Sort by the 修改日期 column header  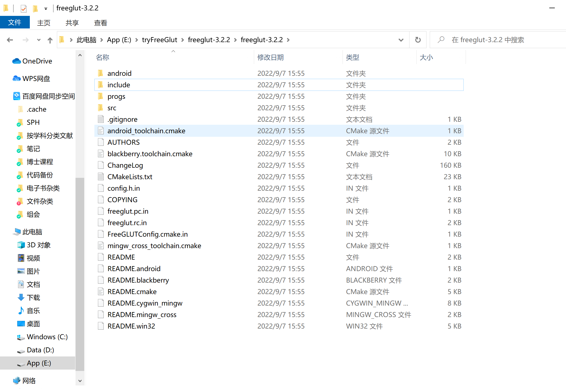[270, 57]
